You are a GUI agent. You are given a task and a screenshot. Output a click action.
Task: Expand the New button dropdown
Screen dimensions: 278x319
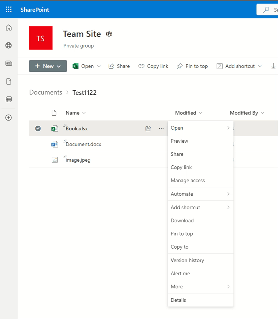(59, 66)
